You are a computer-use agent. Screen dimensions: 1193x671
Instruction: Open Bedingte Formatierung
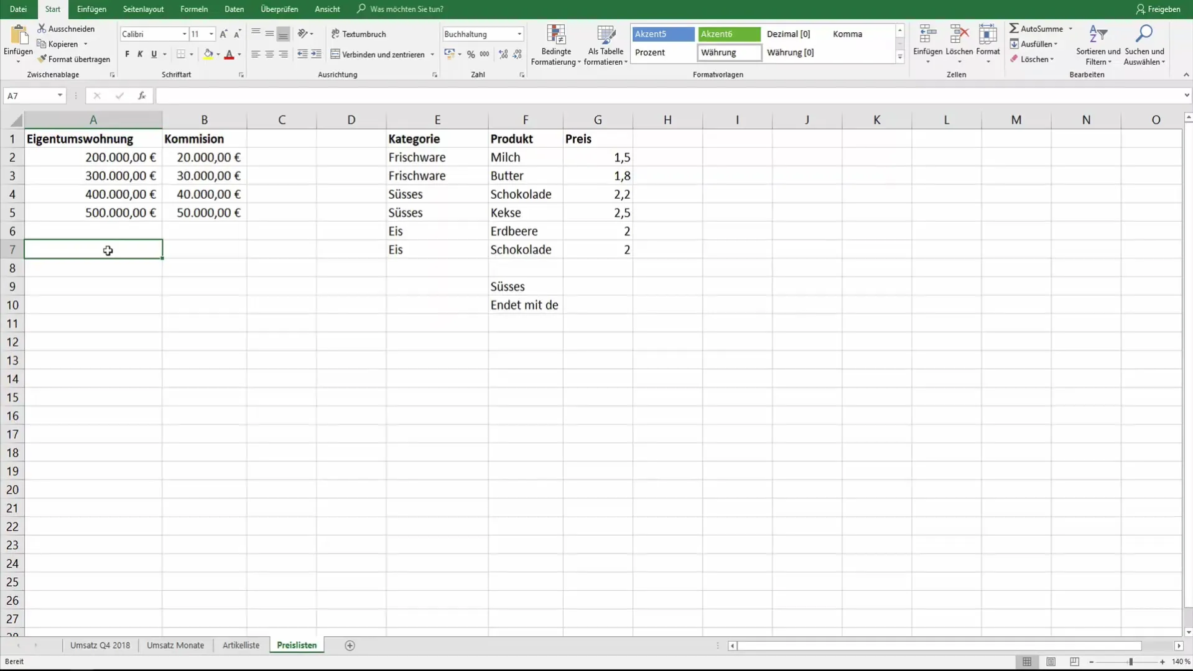tap(556, 45)
